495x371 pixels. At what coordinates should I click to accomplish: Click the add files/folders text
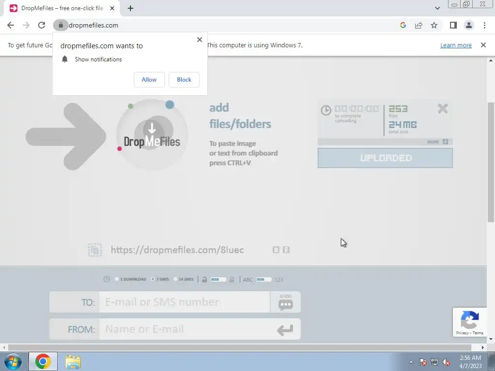(240, 115)
